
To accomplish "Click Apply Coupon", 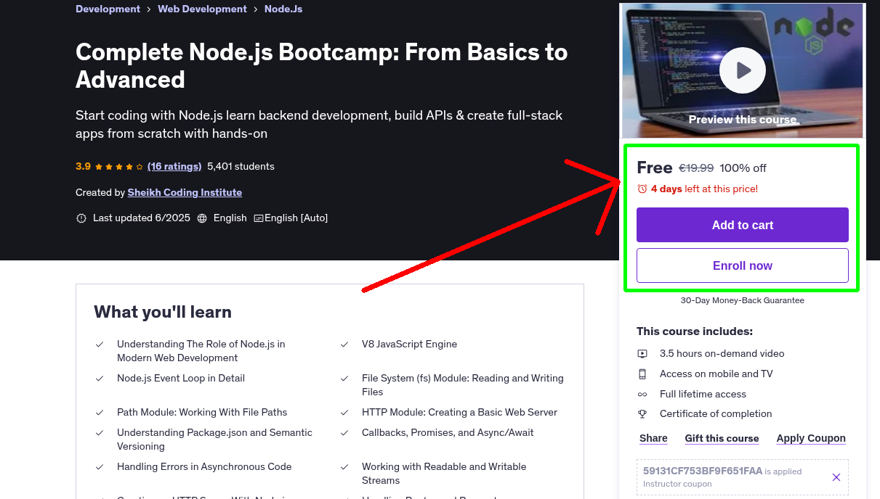I will (x=811, y=438).
